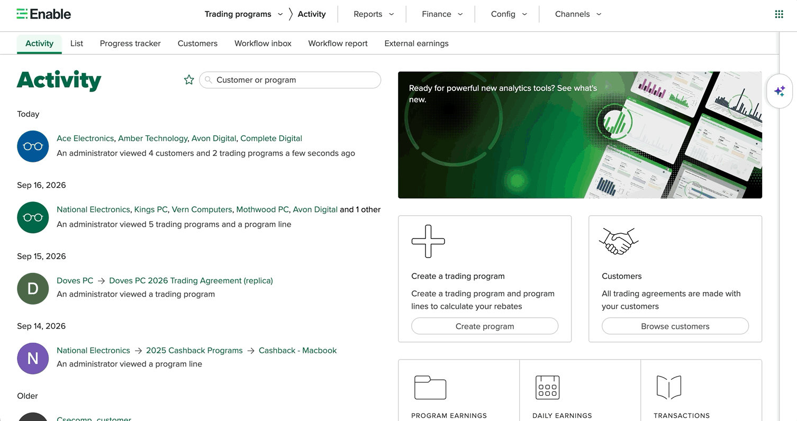Click the green glasses avatar for Sep 16
797x421 pixels.
[x=33, y=217]
